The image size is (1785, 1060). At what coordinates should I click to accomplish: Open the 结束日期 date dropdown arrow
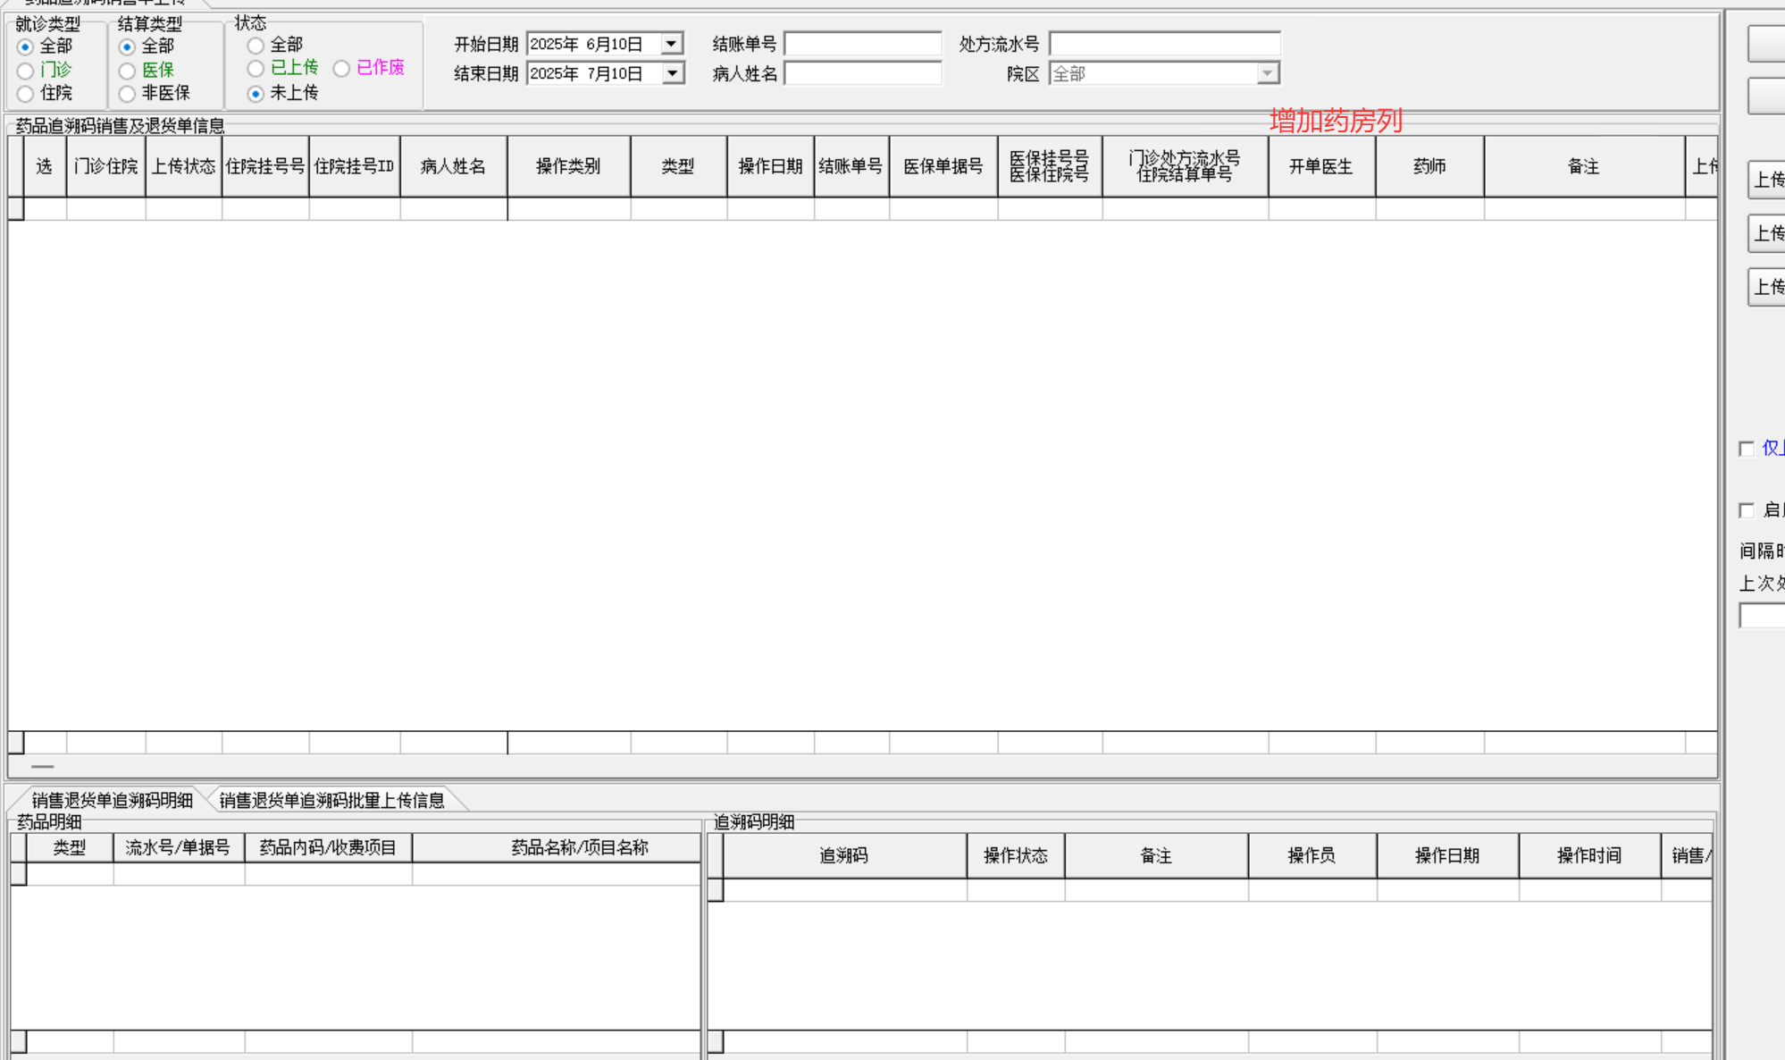(x=672, y=73)
